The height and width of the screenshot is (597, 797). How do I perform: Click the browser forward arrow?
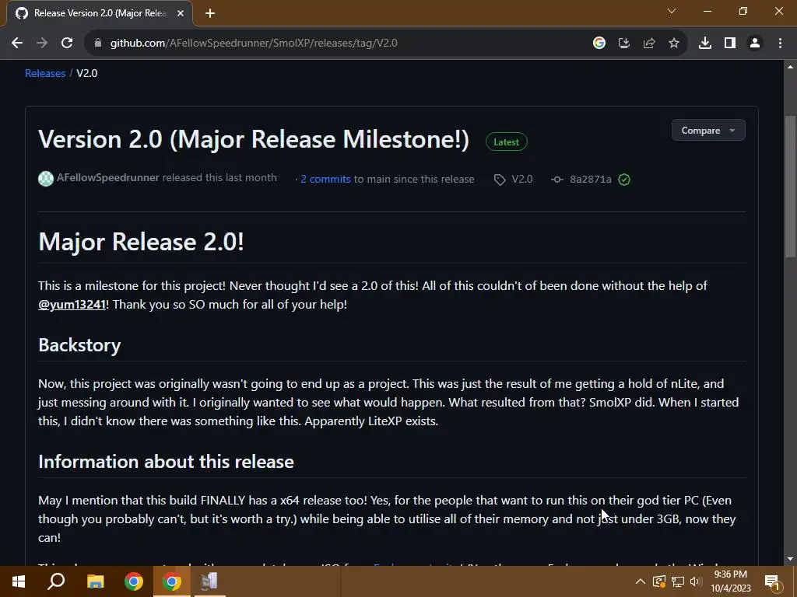click(x=42, y=44)
